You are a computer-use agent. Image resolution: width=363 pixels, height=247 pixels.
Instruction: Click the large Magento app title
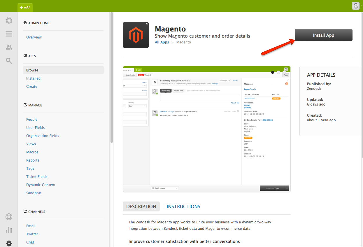click(x=170, y=29)
